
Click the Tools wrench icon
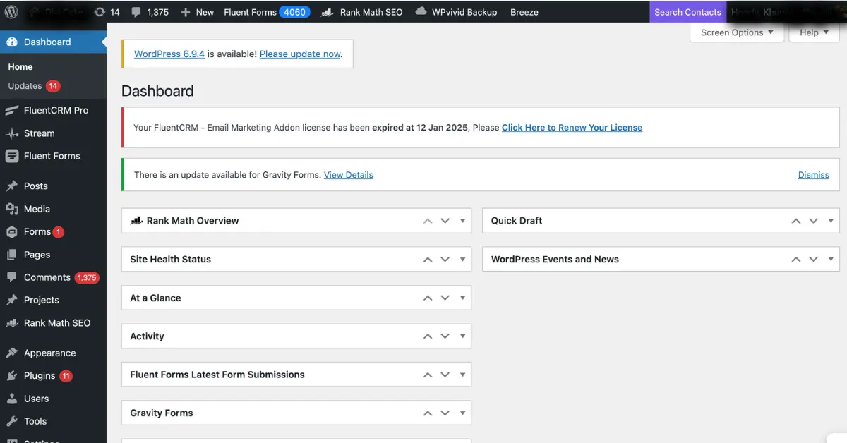point(12,421)
